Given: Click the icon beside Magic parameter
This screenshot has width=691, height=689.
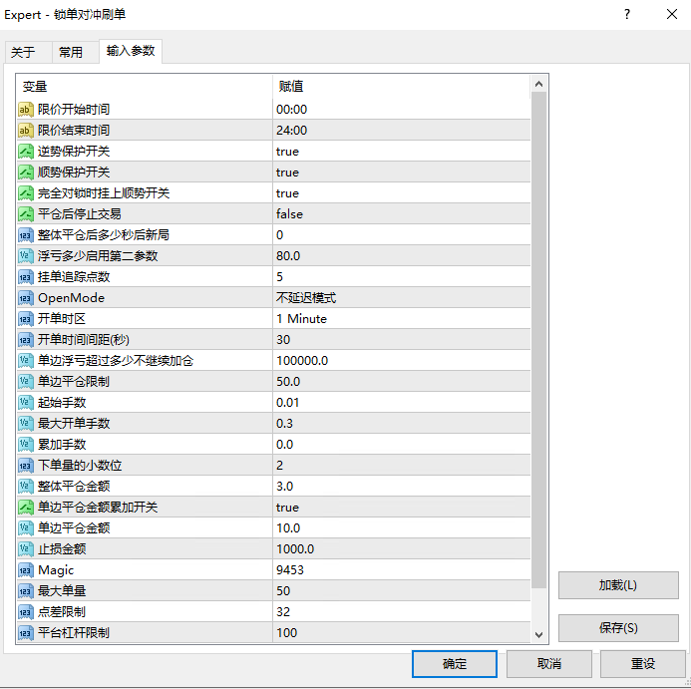Looking at the screenshot, I should [x=26, y=570].
